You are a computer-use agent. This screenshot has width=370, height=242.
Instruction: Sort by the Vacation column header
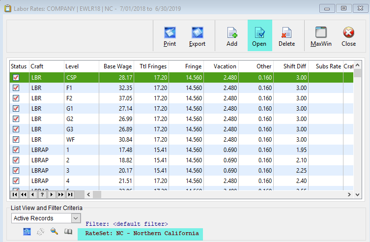pyautogui.click(x=221, y=66)
